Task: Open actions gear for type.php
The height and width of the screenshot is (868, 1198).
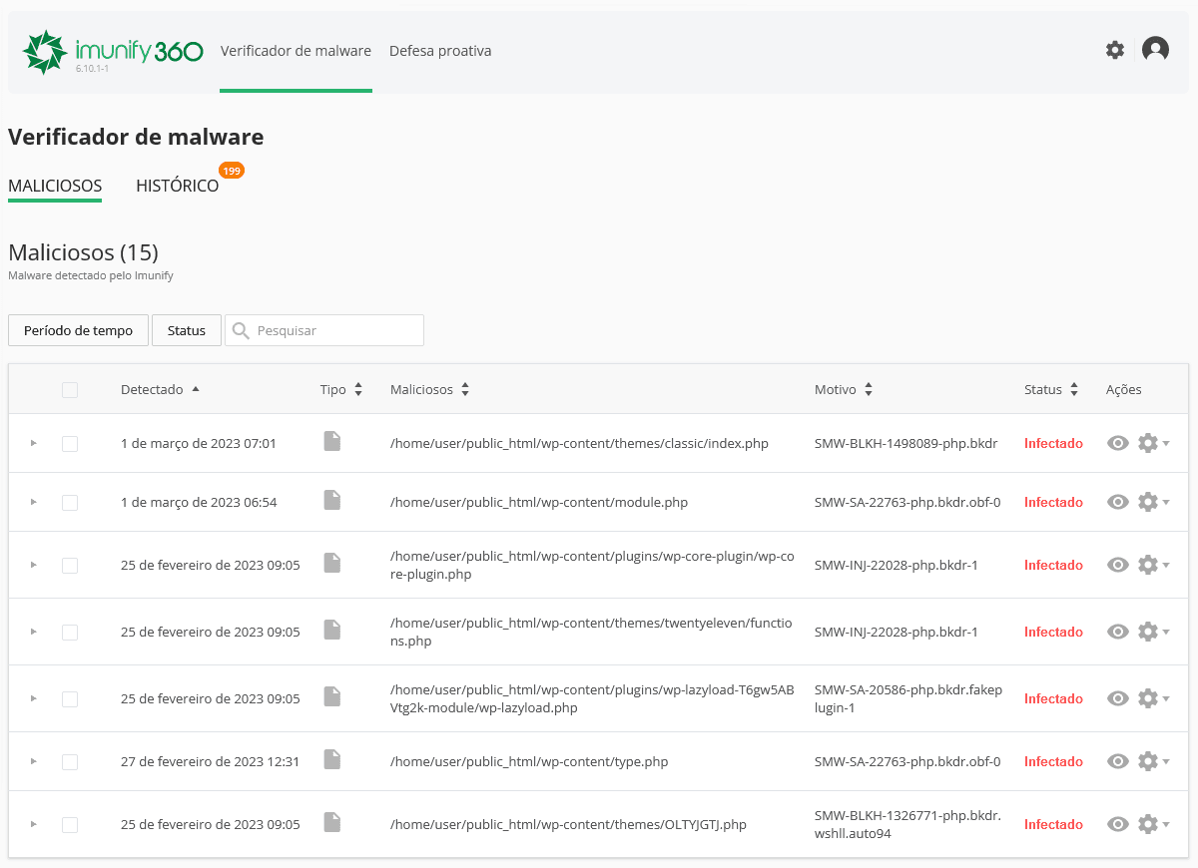Action: (x=1153, y=761)
